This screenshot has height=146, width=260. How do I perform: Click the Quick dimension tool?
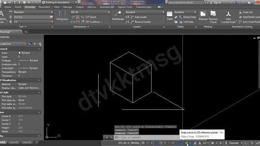pyautogui.click(x=91, y=17)
